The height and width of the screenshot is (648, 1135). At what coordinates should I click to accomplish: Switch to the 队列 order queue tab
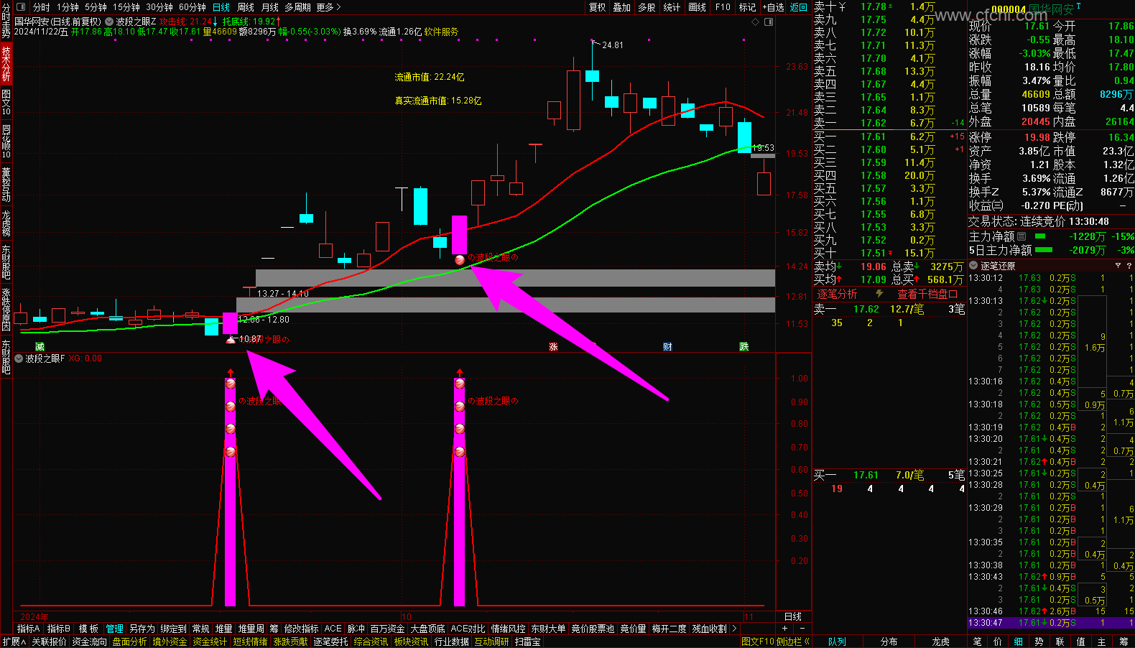point(837,642)
